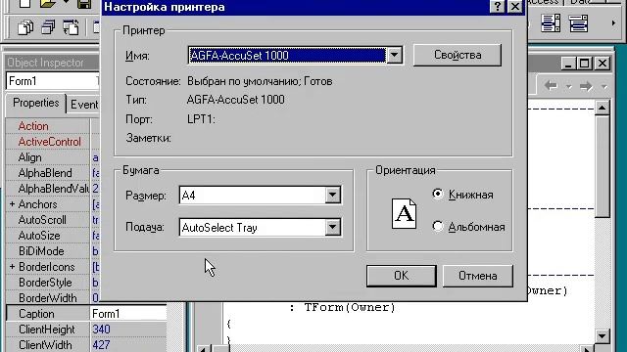Switch to the Properties tab

pos(35,103)
